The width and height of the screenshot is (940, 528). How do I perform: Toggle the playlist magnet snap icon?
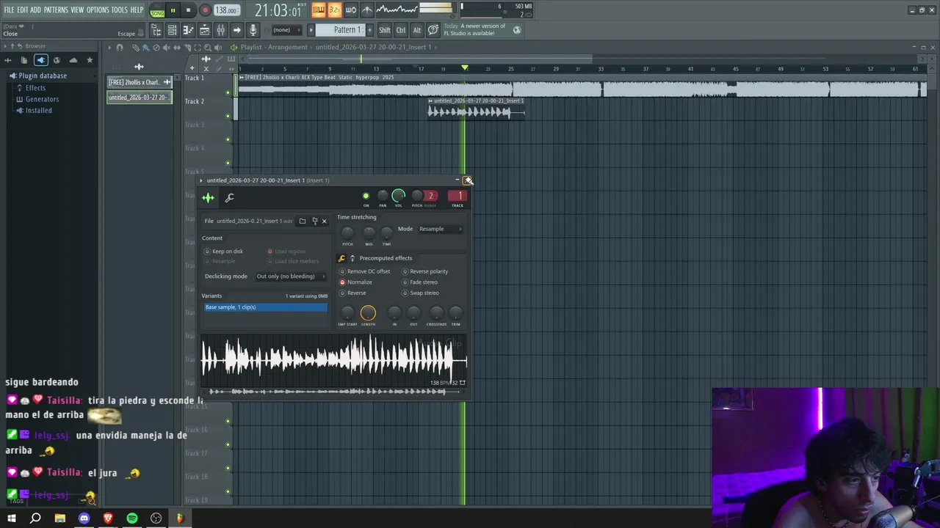(x=120, y=47)
